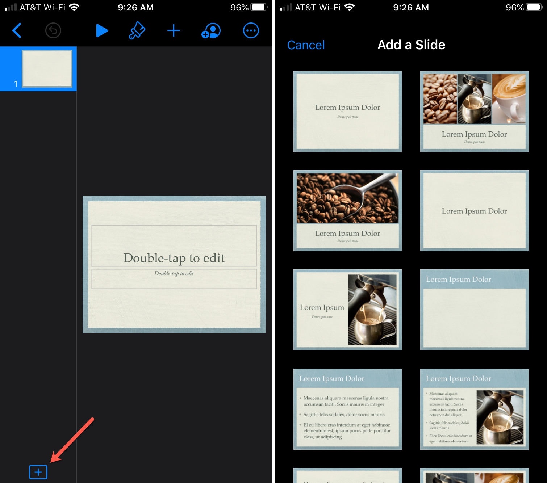The height and width of the screenshot is (483, 547).
Task: Play the slideshow with the play button
Action: pyautogui.click(x=102, y=30)
